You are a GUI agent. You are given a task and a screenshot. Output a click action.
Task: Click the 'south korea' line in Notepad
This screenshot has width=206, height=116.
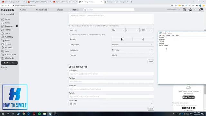(x=163, y=45)
